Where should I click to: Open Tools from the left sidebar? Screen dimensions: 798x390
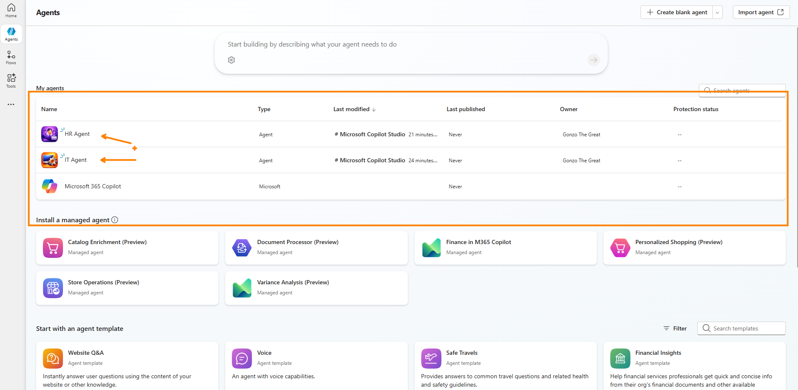[11, 81]
